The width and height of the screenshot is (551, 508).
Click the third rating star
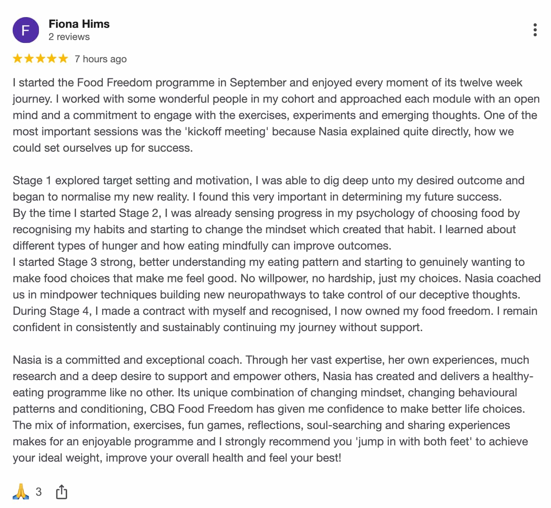pos(40,59)
